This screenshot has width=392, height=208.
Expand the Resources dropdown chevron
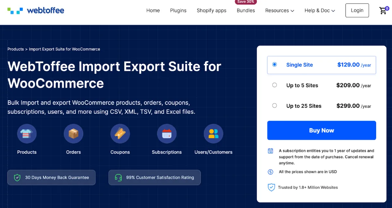(292, 11)
